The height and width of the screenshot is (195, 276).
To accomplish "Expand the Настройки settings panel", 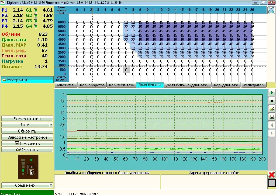I will [27, 80].
